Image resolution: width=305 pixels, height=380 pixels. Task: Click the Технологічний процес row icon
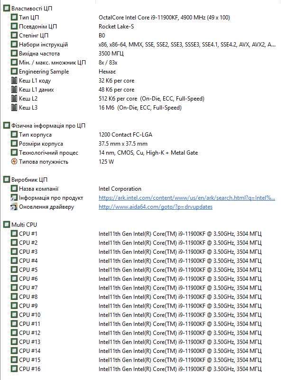(x=14, y=153)
